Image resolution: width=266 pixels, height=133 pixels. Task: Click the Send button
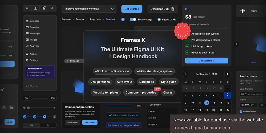pyautogui.click(x=10, y=122)
